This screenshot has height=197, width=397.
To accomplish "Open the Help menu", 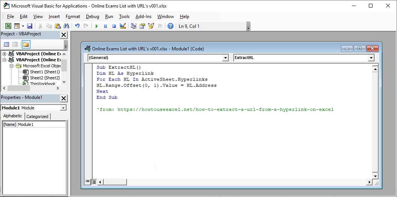I will (184, 17).
